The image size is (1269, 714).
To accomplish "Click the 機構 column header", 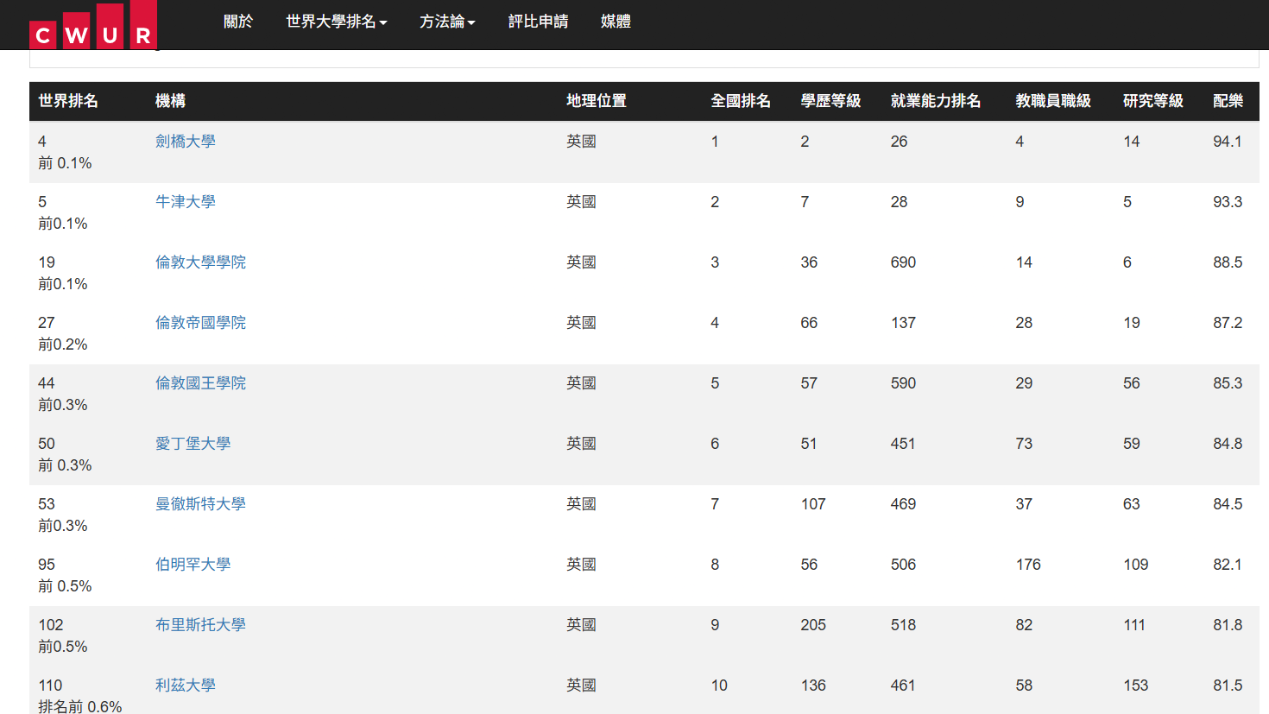I will pyautogui.click(x=170, y=101).
